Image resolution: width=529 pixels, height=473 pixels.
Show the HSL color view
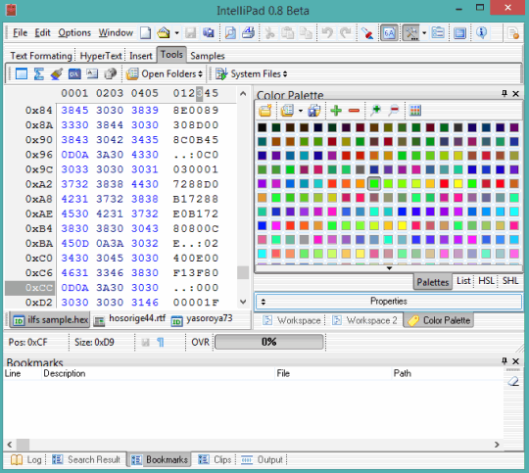tap(486, 281)
